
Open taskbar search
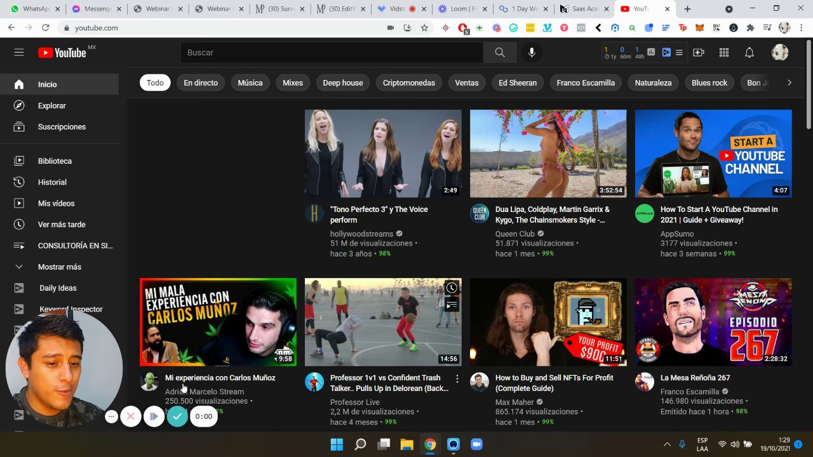click(360, 444)
